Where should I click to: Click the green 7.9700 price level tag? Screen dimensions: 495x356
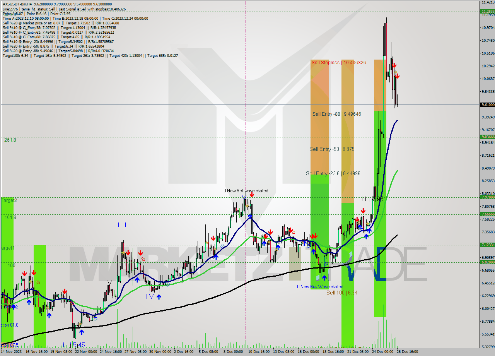[487, 197]
